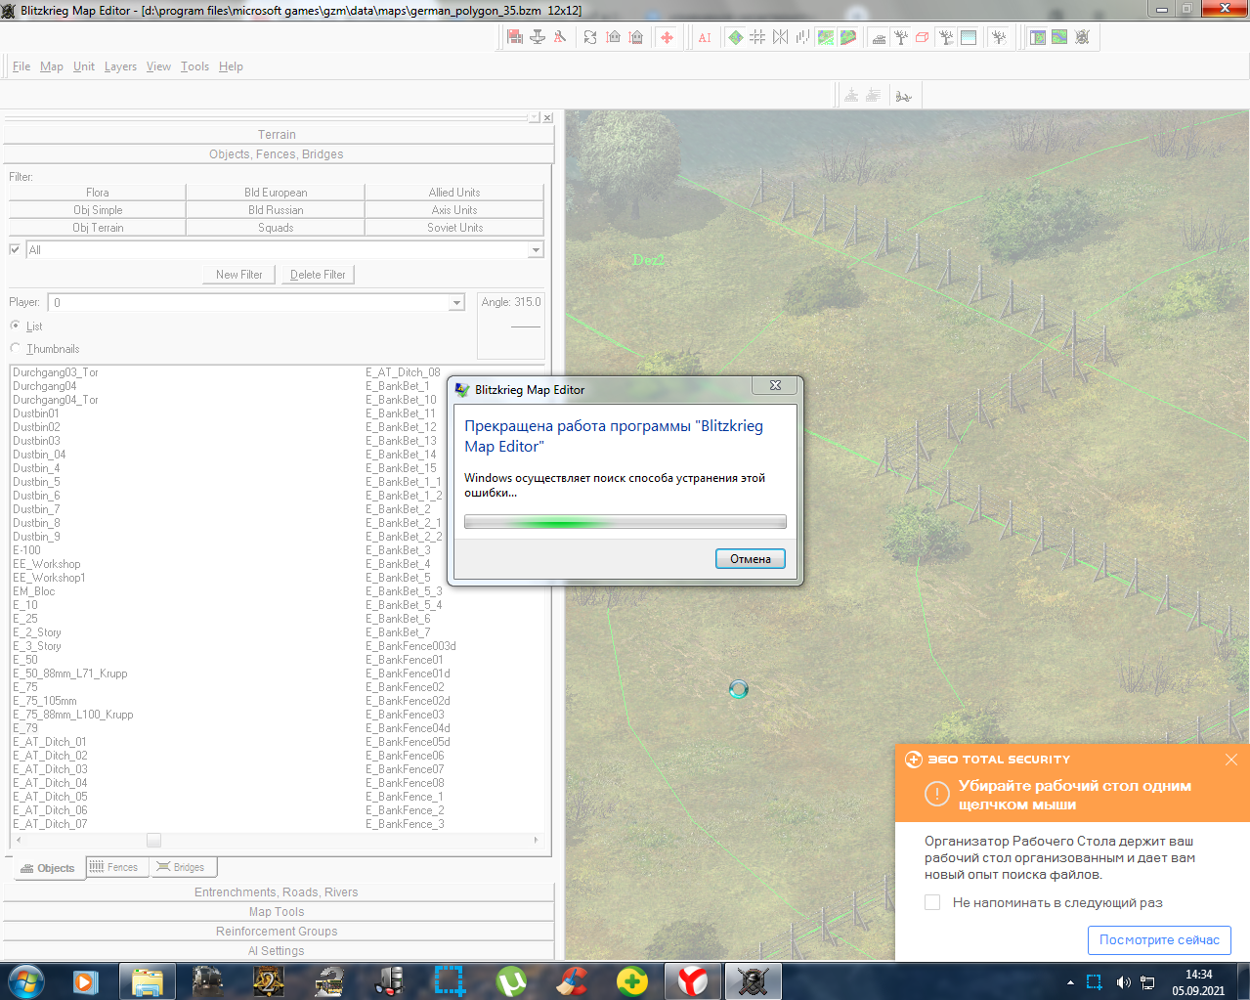Click the New Filter button
This screenshot has width=1250, height=1000.
239,275
